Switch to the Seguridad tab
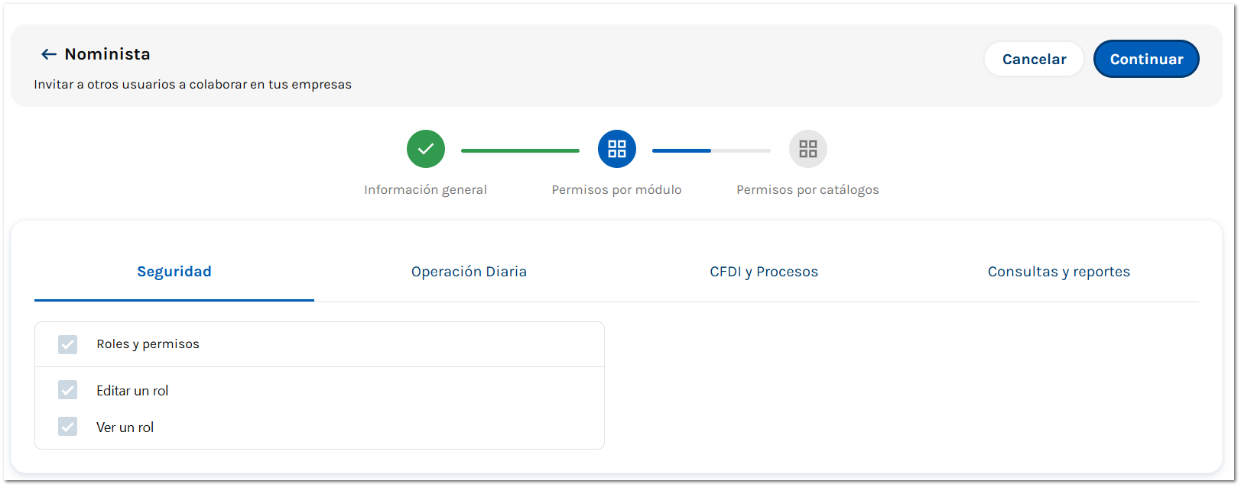1241x487 pixels. point(174,272)
